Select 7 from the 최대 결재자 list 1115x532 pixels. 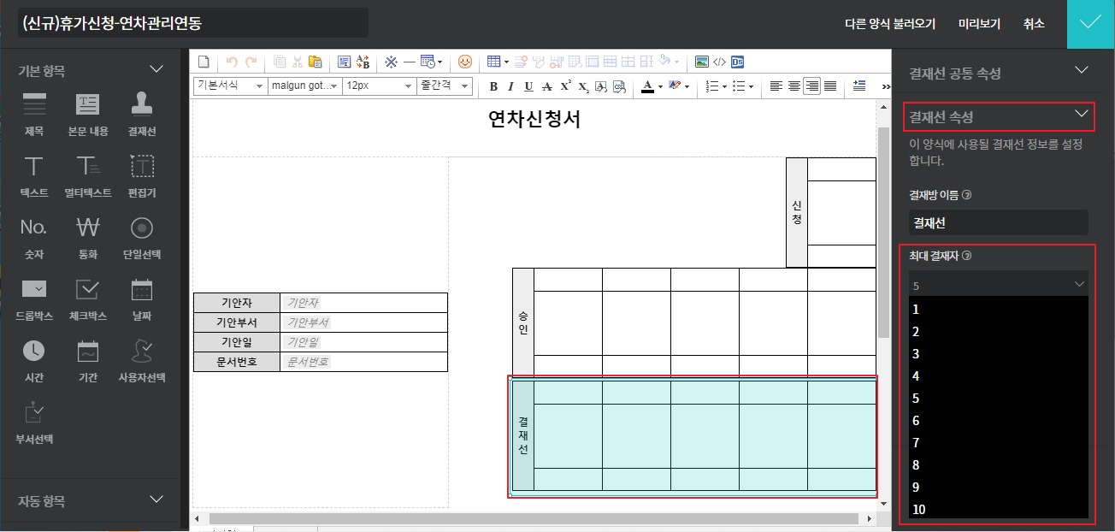pos(916,443)
